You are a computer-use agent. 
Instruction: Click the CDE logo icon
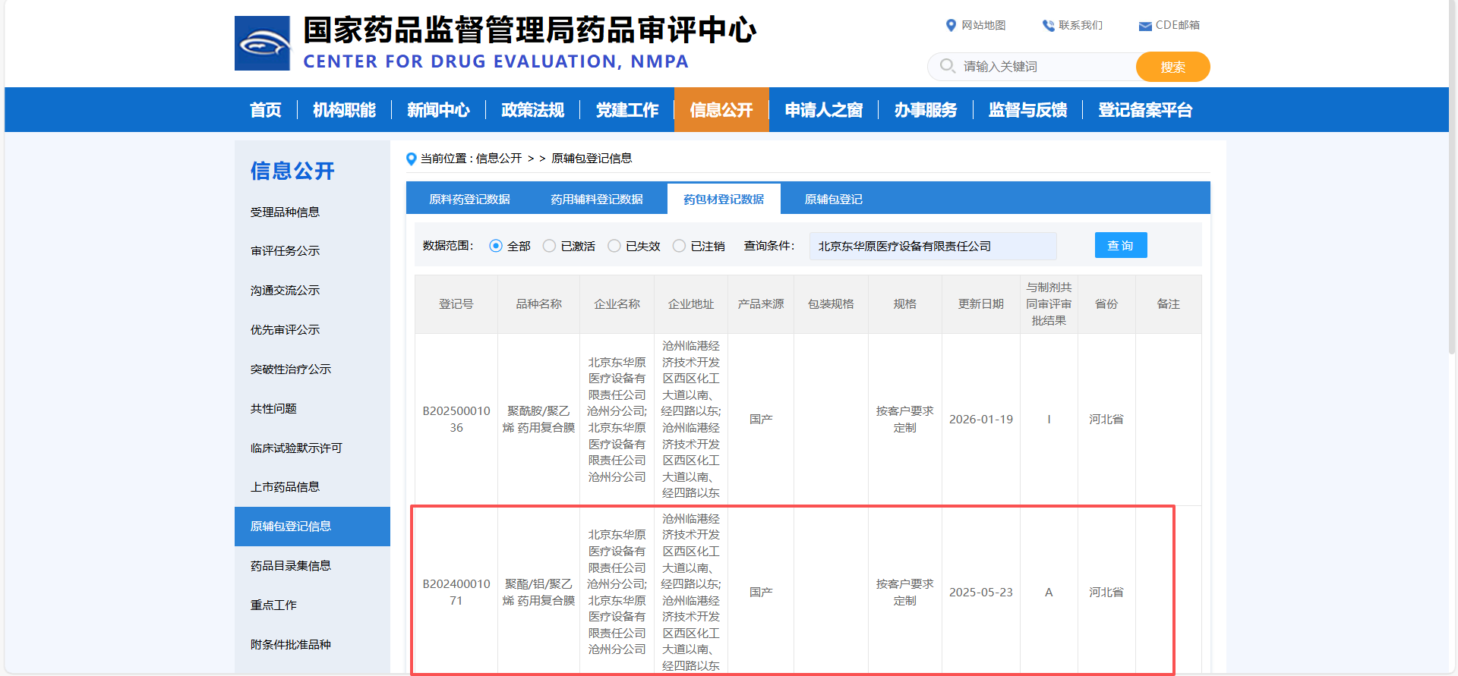point(262,43)
